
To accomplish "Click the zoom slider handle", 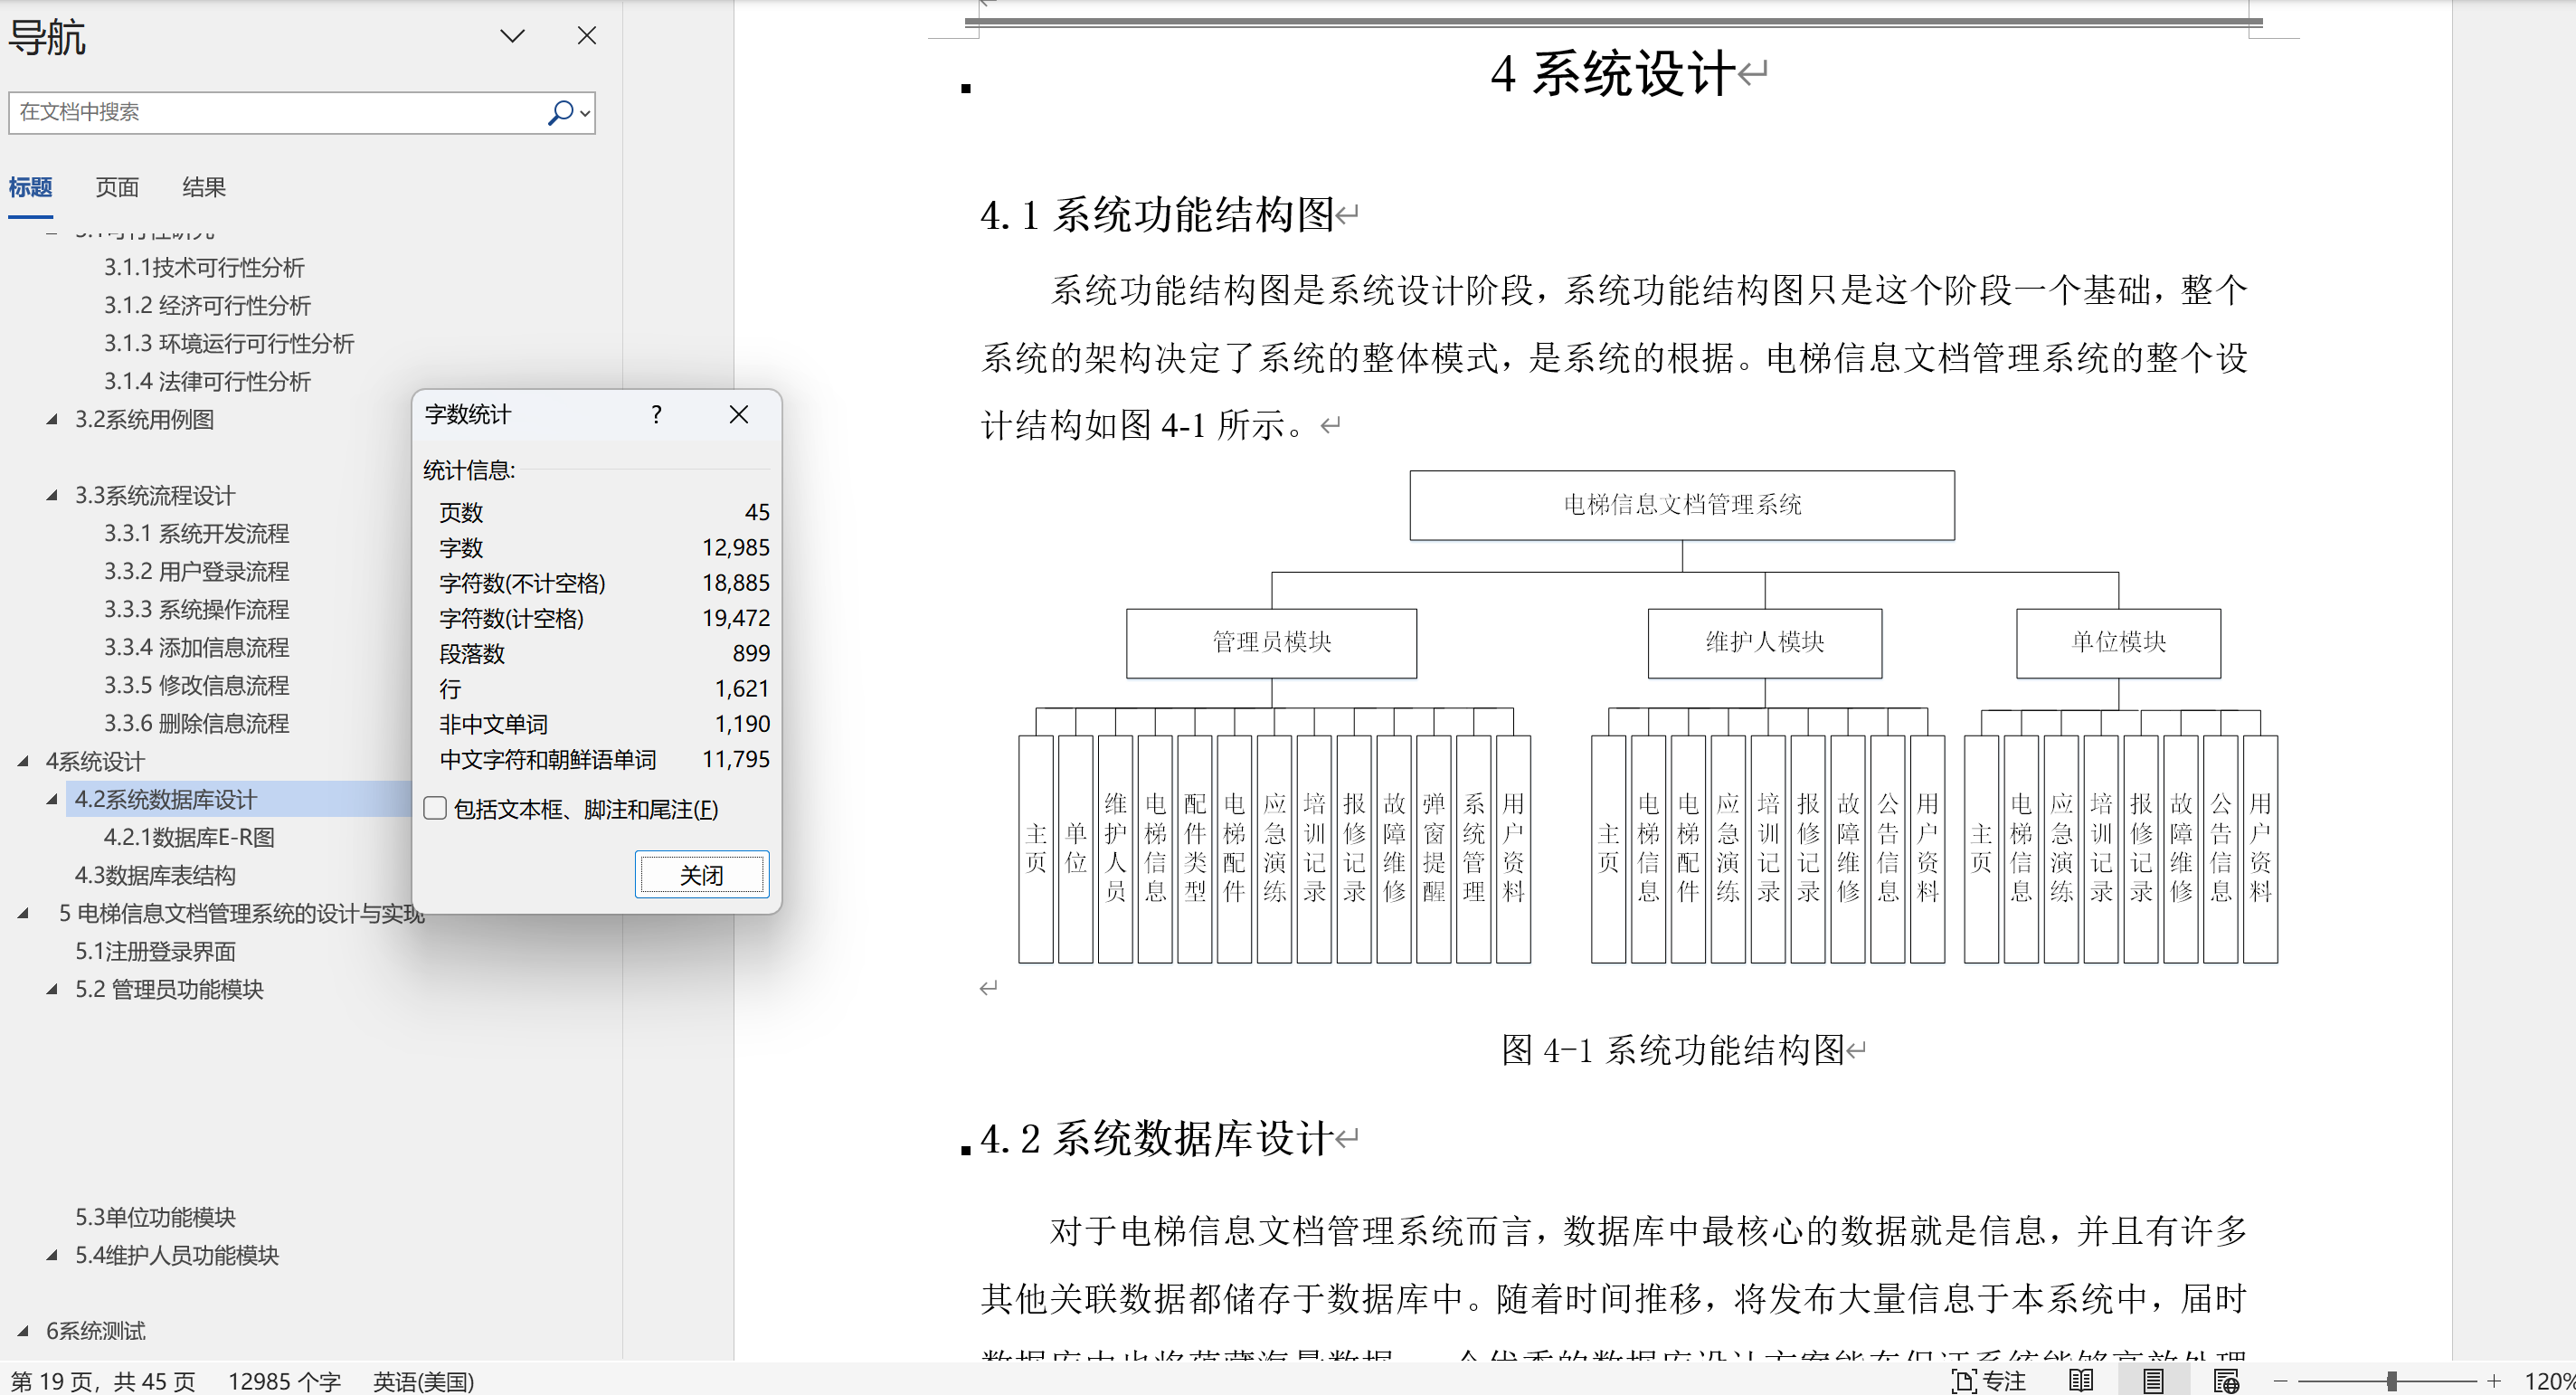I will pyautogui.click(x=2391, y=1381).
